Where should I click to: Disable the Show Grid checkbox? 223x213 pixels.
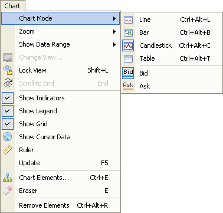coord(8,124)
